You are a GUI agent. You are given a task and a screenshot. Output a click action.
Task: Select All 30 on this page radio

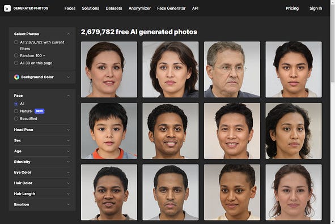pyautogui.click(x=16, y=63)
